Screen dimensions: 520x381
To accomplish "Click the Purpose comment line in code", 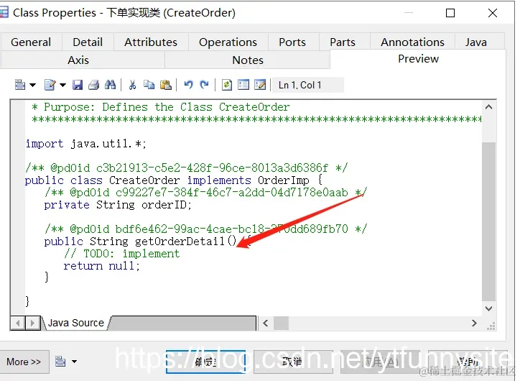I will tap(160, 107).
